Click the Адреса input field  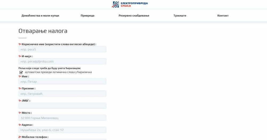point(62,130)
